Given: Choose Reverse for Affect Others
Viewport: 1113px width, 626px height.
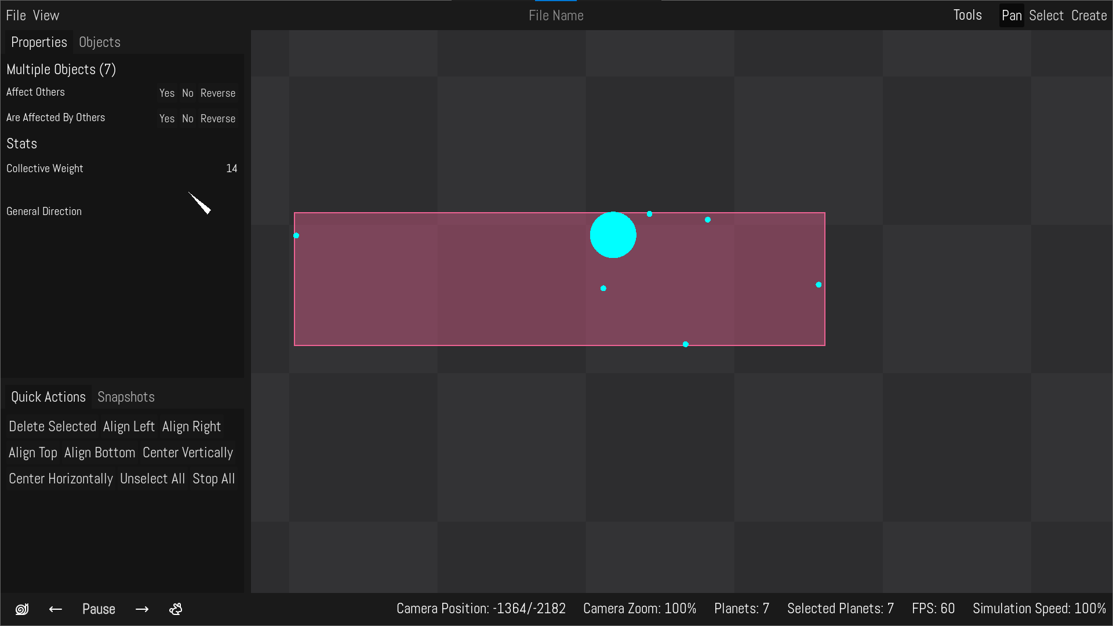Looking at the screenshot, I should [217, 93].
